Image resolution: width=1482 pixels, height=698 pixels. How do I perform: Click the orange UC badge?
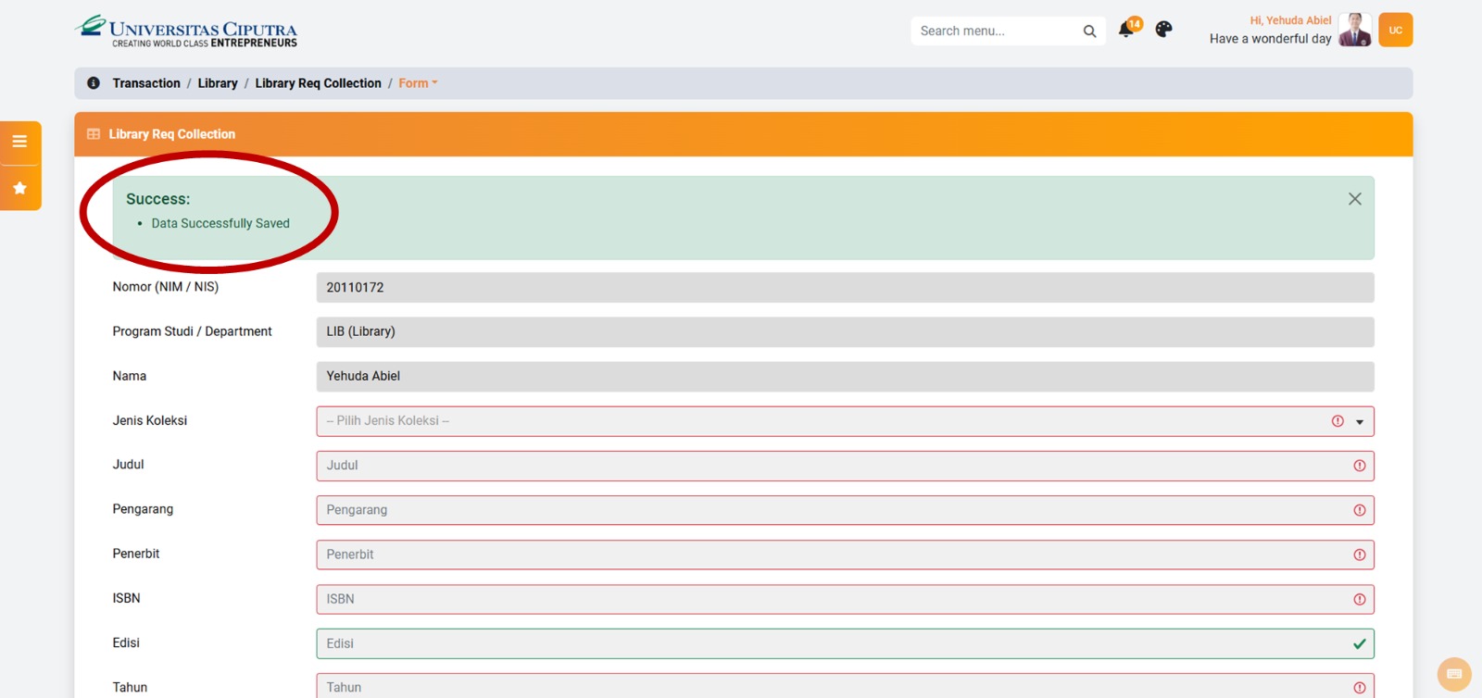point(1395,30)
